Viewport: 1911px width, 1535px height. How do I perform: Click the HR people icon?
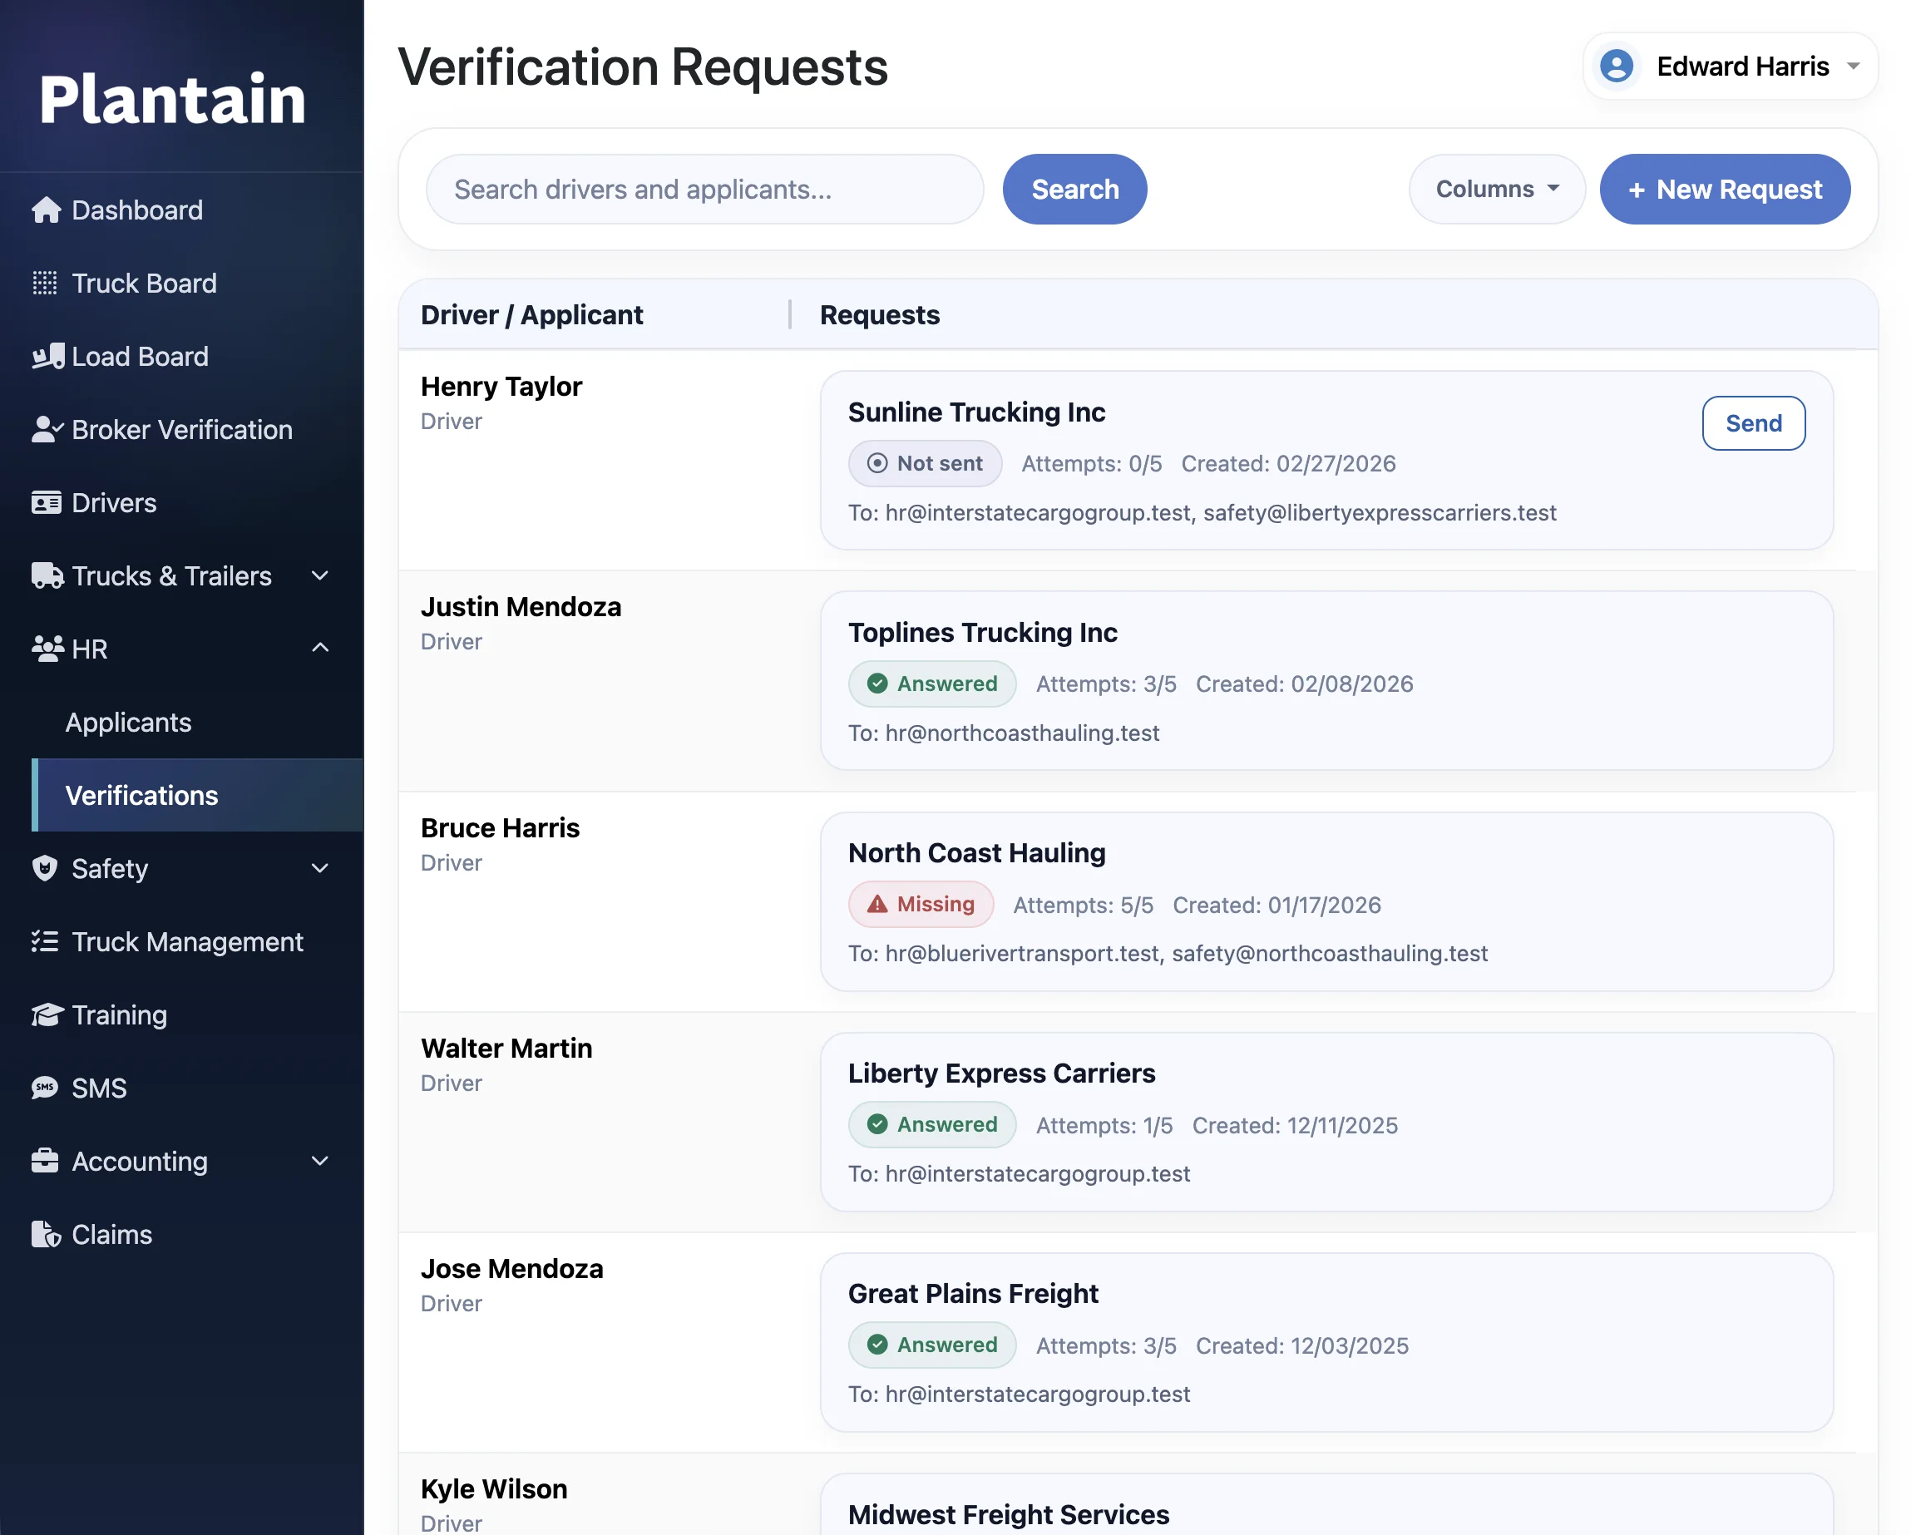[x=47, y=648]
